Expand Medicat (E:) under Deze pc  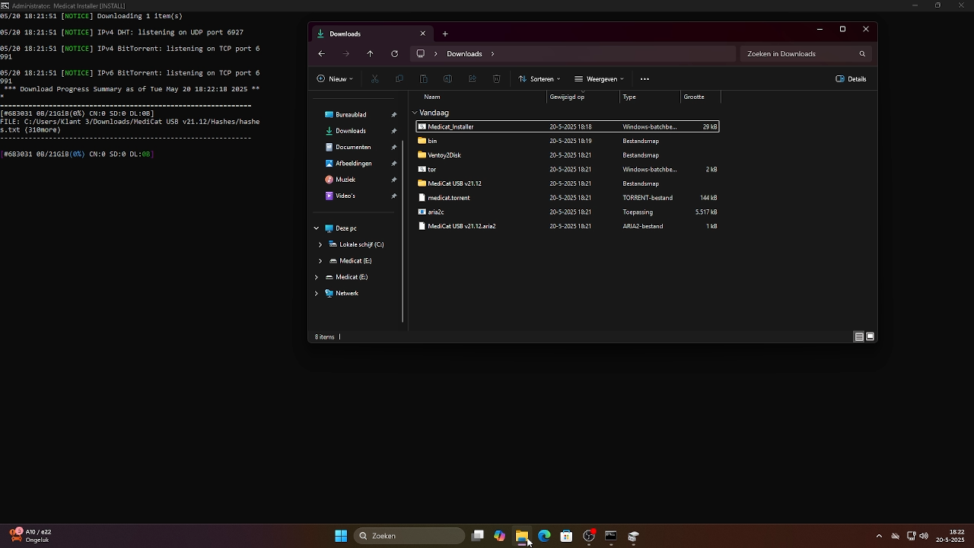click(320, 261)
